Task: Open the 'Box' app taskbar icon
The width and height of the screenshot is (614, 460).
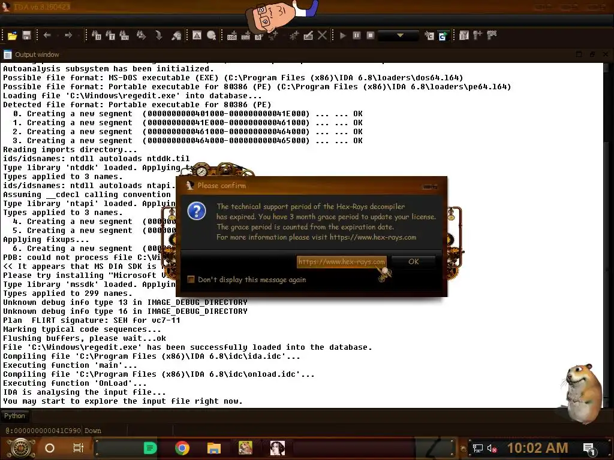Action: tap(245, 448)
